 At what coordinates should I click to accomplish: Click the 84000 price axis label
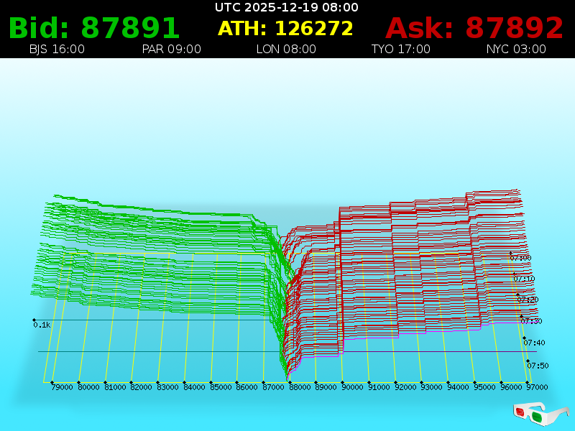194,387
